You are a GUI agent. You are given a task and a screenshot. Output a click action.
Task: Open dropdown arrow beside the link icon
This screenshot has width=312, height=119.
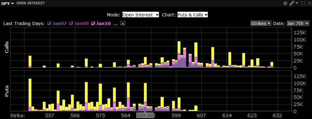coord(297,3)
